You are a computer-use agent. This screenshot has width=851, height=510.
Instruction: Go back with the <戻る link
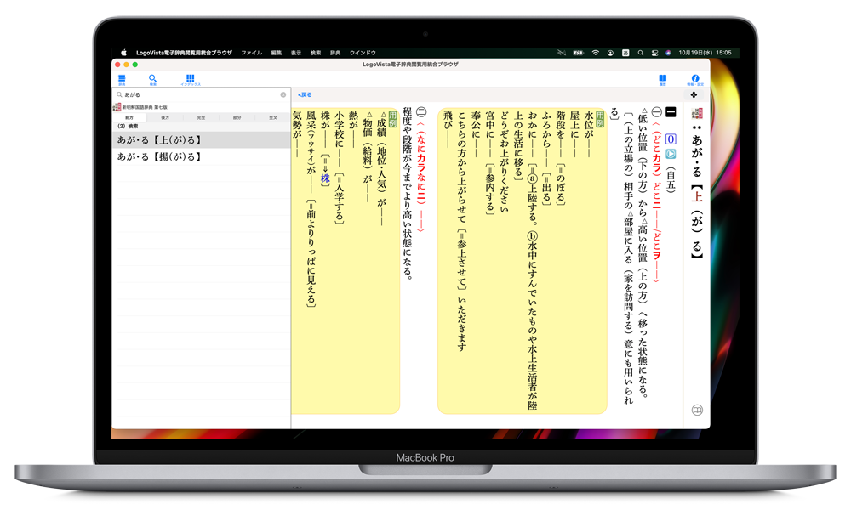(305, 95)
